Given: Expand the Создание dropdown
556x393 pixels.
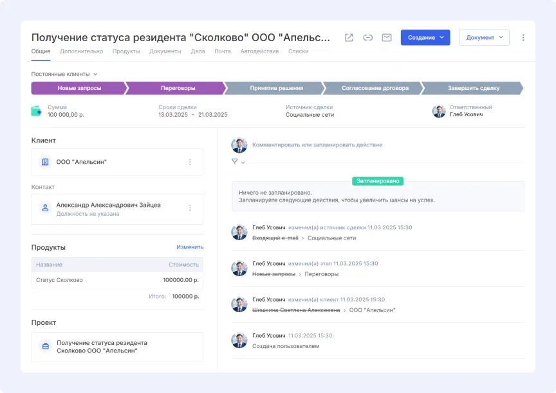Looking at the screenshot, I should 425,37.
